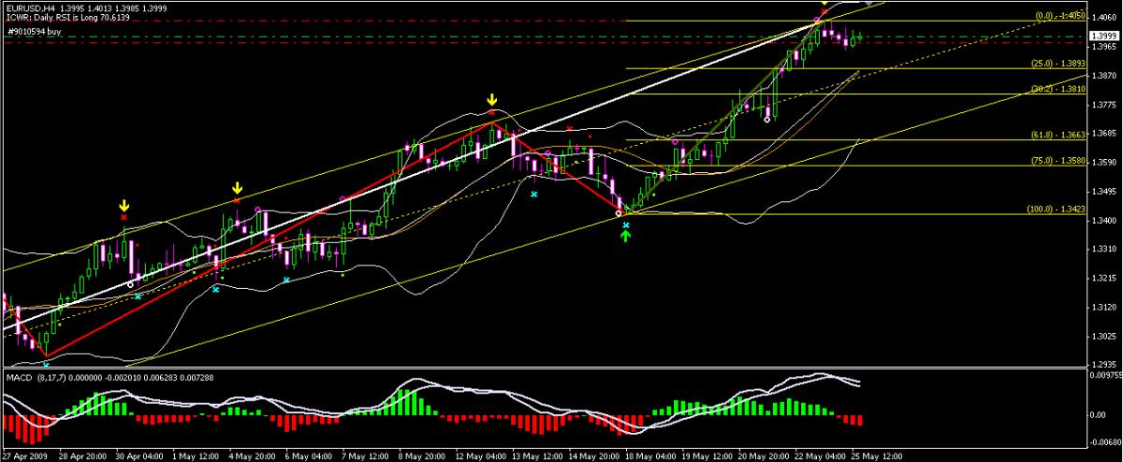Click the 28 Apr 20:00 time label
The image size is (1123, 462).
point(81,456)
